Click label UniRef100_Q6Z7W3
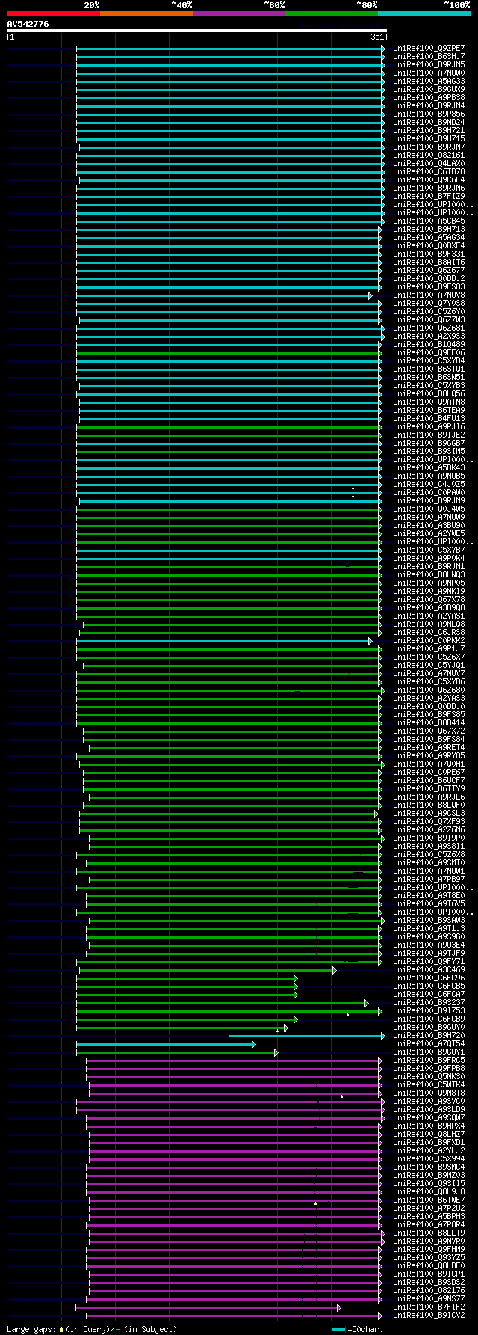 [x=429, y=319]
